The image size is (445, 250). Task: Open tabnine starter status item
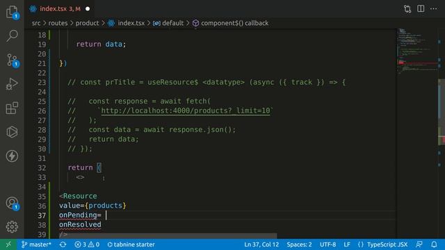point(131,244)
